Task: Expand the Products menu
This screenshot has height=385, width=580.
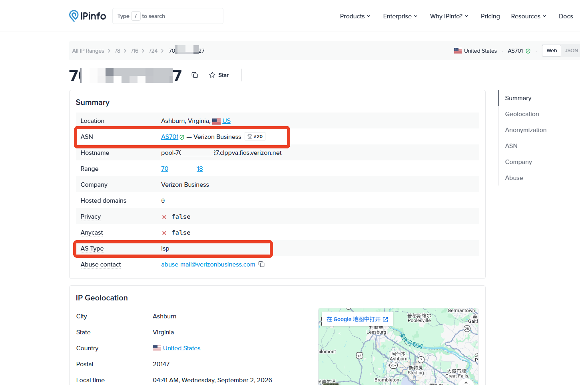Action: (355, 16)
